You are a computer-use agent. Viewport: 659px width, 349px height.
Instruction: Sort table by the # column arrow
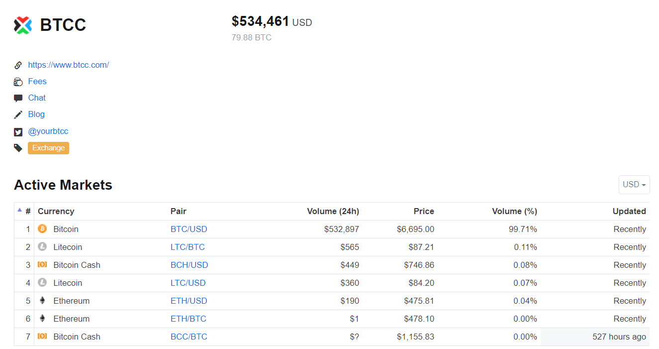pyautogui.click(x=20, y=211)
